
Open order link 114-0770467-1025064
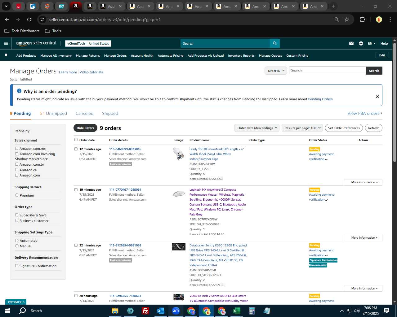125,189
